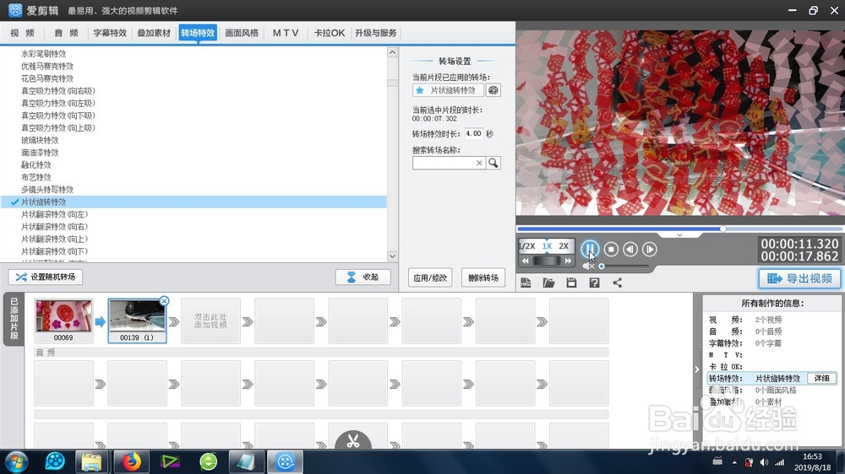The image size is (845, 474).
Task: Select 水彩笔刷特效 transition
Action: 44,54
